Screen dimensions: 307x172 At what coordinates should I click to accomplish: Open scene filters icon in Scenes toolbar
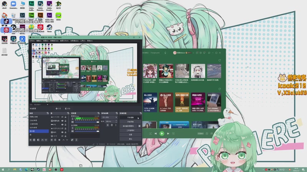pos(38,140)
